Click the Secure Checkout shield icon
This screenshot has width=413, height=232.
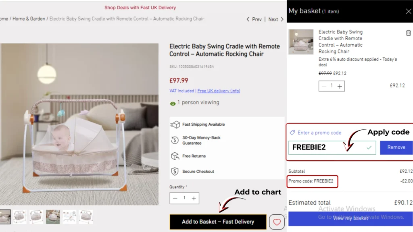coord(175,171)
